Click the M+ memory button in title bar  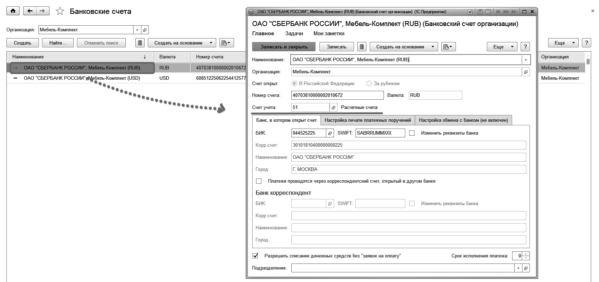click(506, 12)
